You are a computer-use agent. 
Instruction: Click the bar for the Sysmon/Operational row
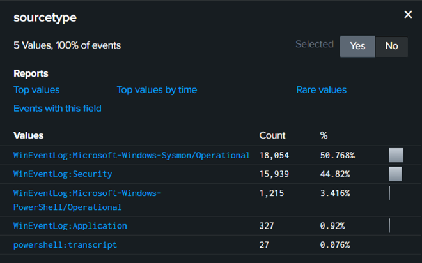[x=396, y=155]
